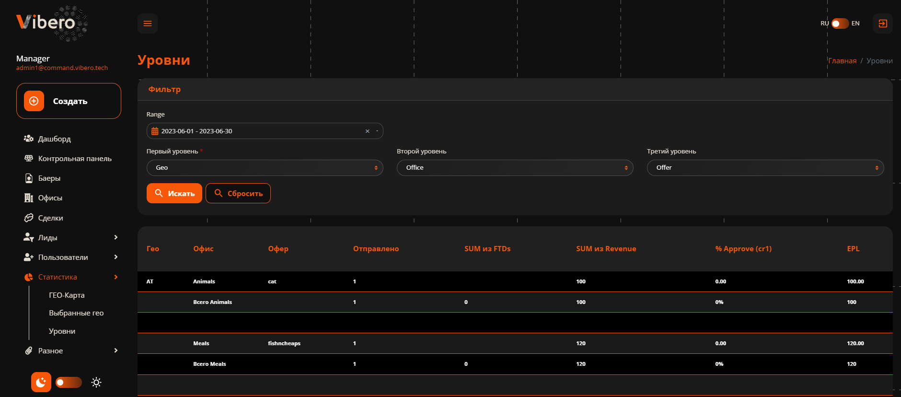
Task: Click the % Approve (cr1) column header
Action: coord(743,249)
